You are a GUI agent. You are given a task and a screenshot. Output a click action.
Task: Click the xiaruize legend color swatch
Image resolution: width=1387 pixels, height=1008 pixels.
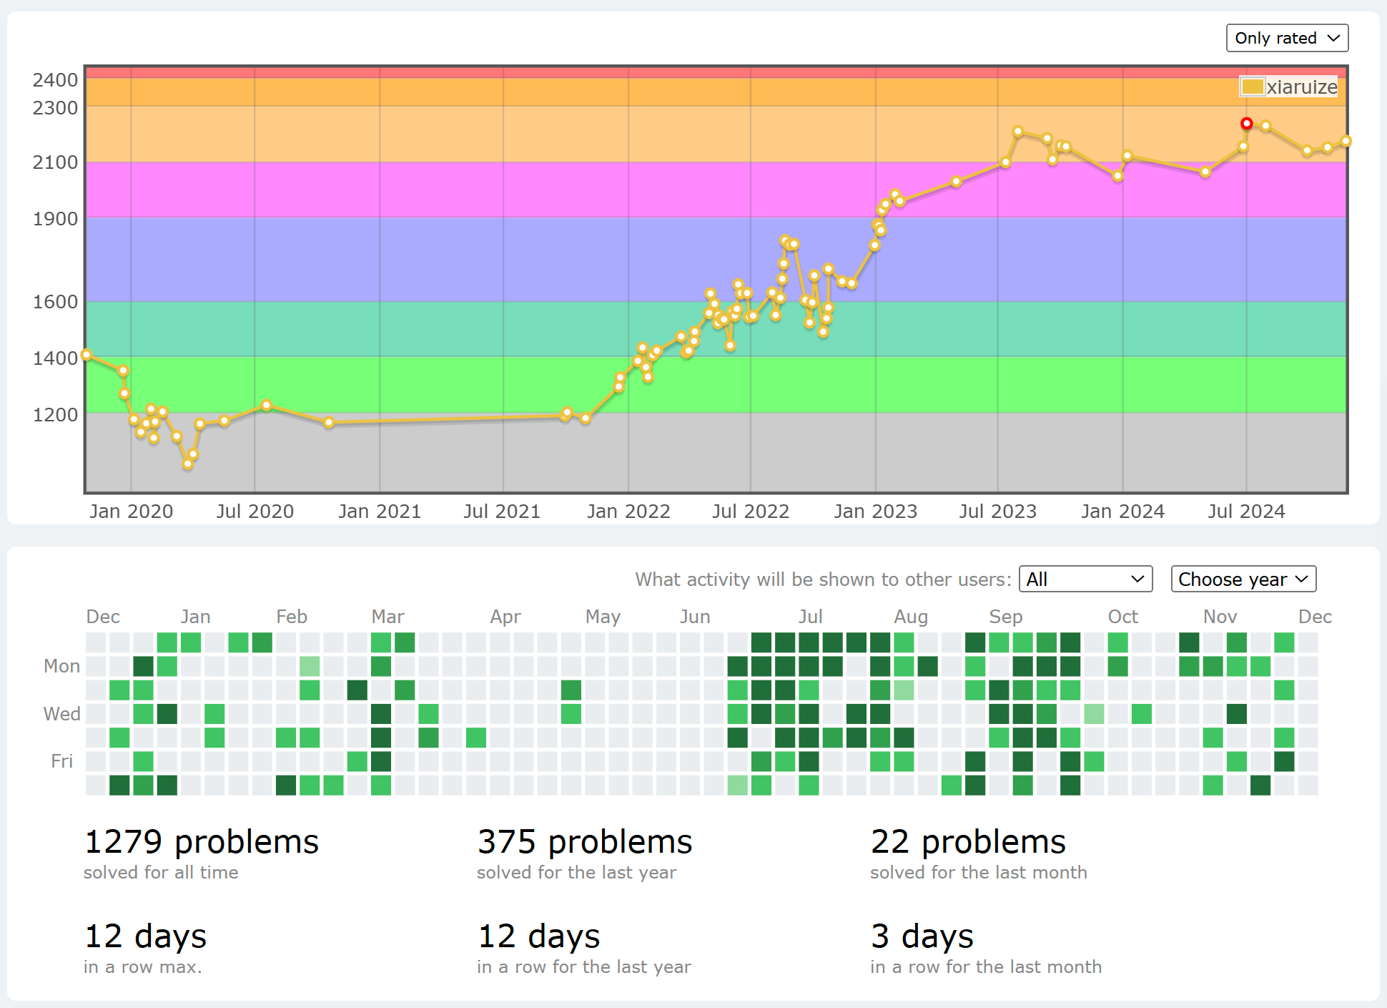click(1252, 87)
